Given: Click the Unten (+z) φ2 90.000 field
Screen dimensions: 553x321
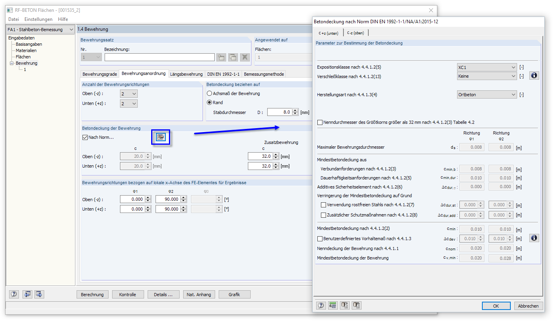Looking at the screenshot, I should pyautogui.click(x=168, y=209).
